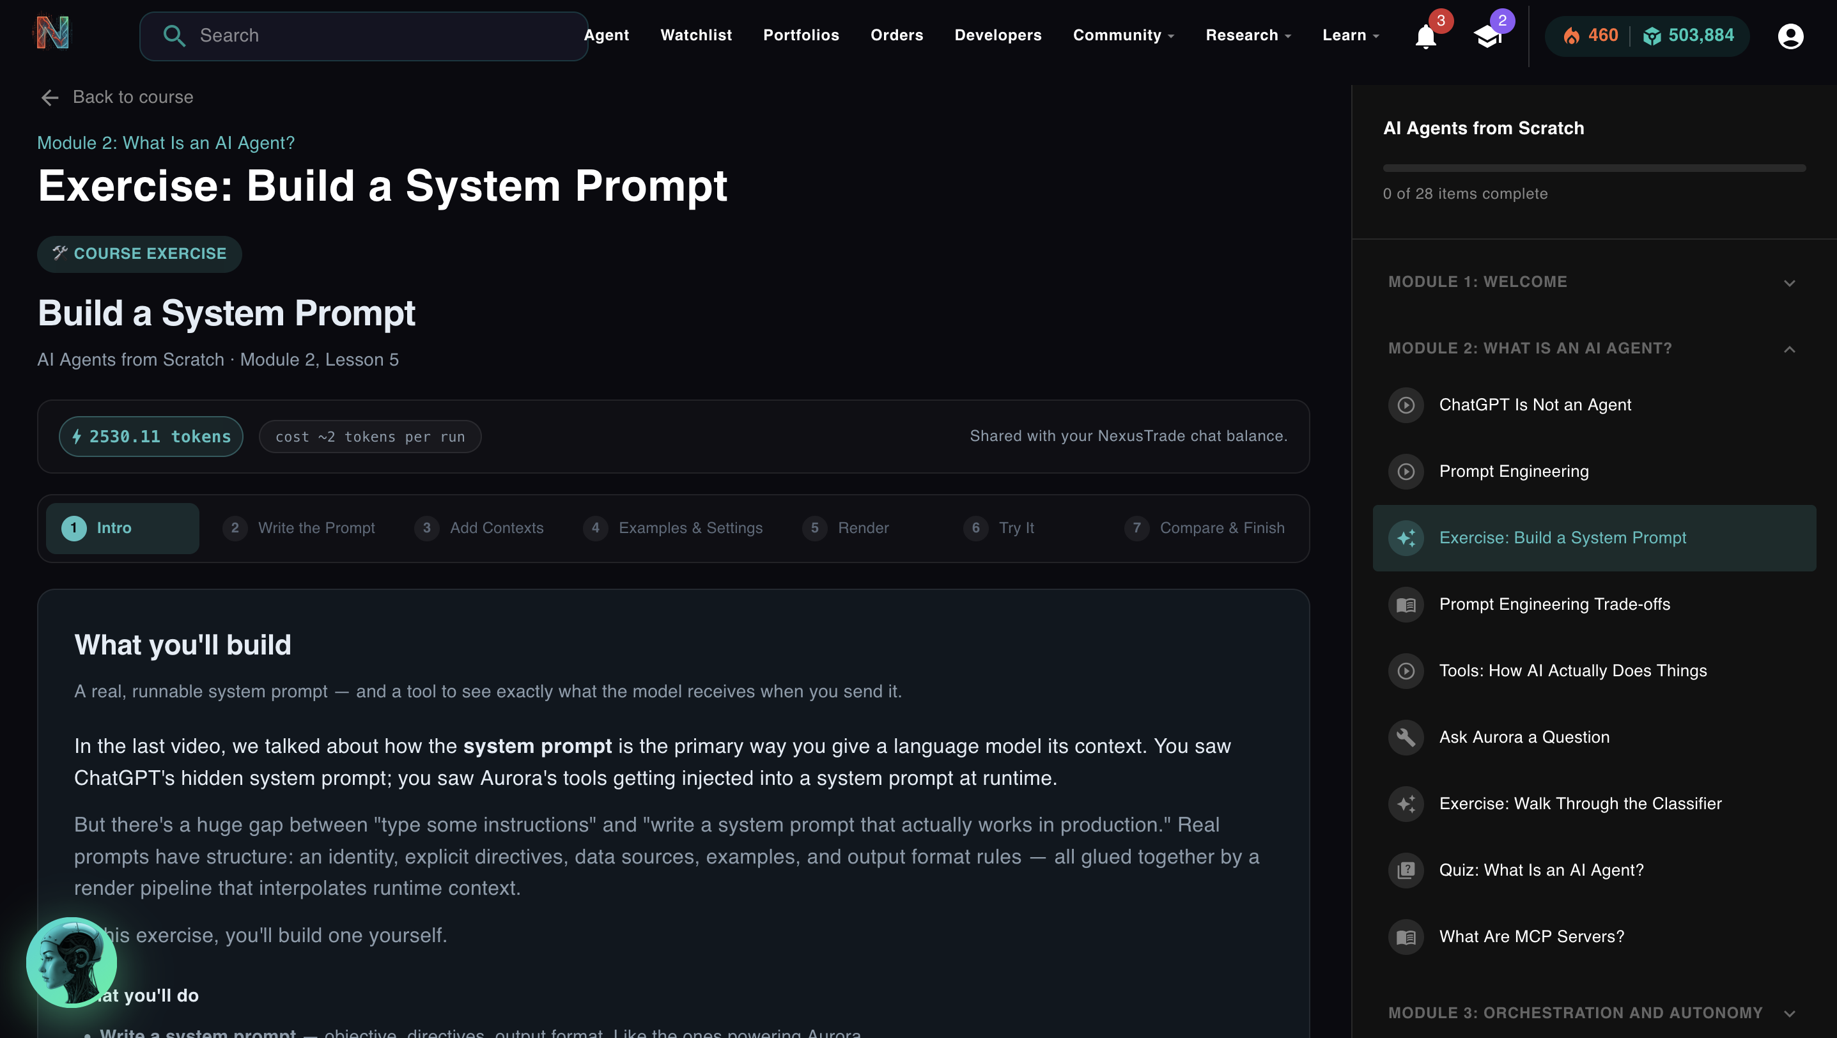This screenshot has width=1837, height=1038.
Task: Open the Research dropdown
Action: pos(1247,35)
